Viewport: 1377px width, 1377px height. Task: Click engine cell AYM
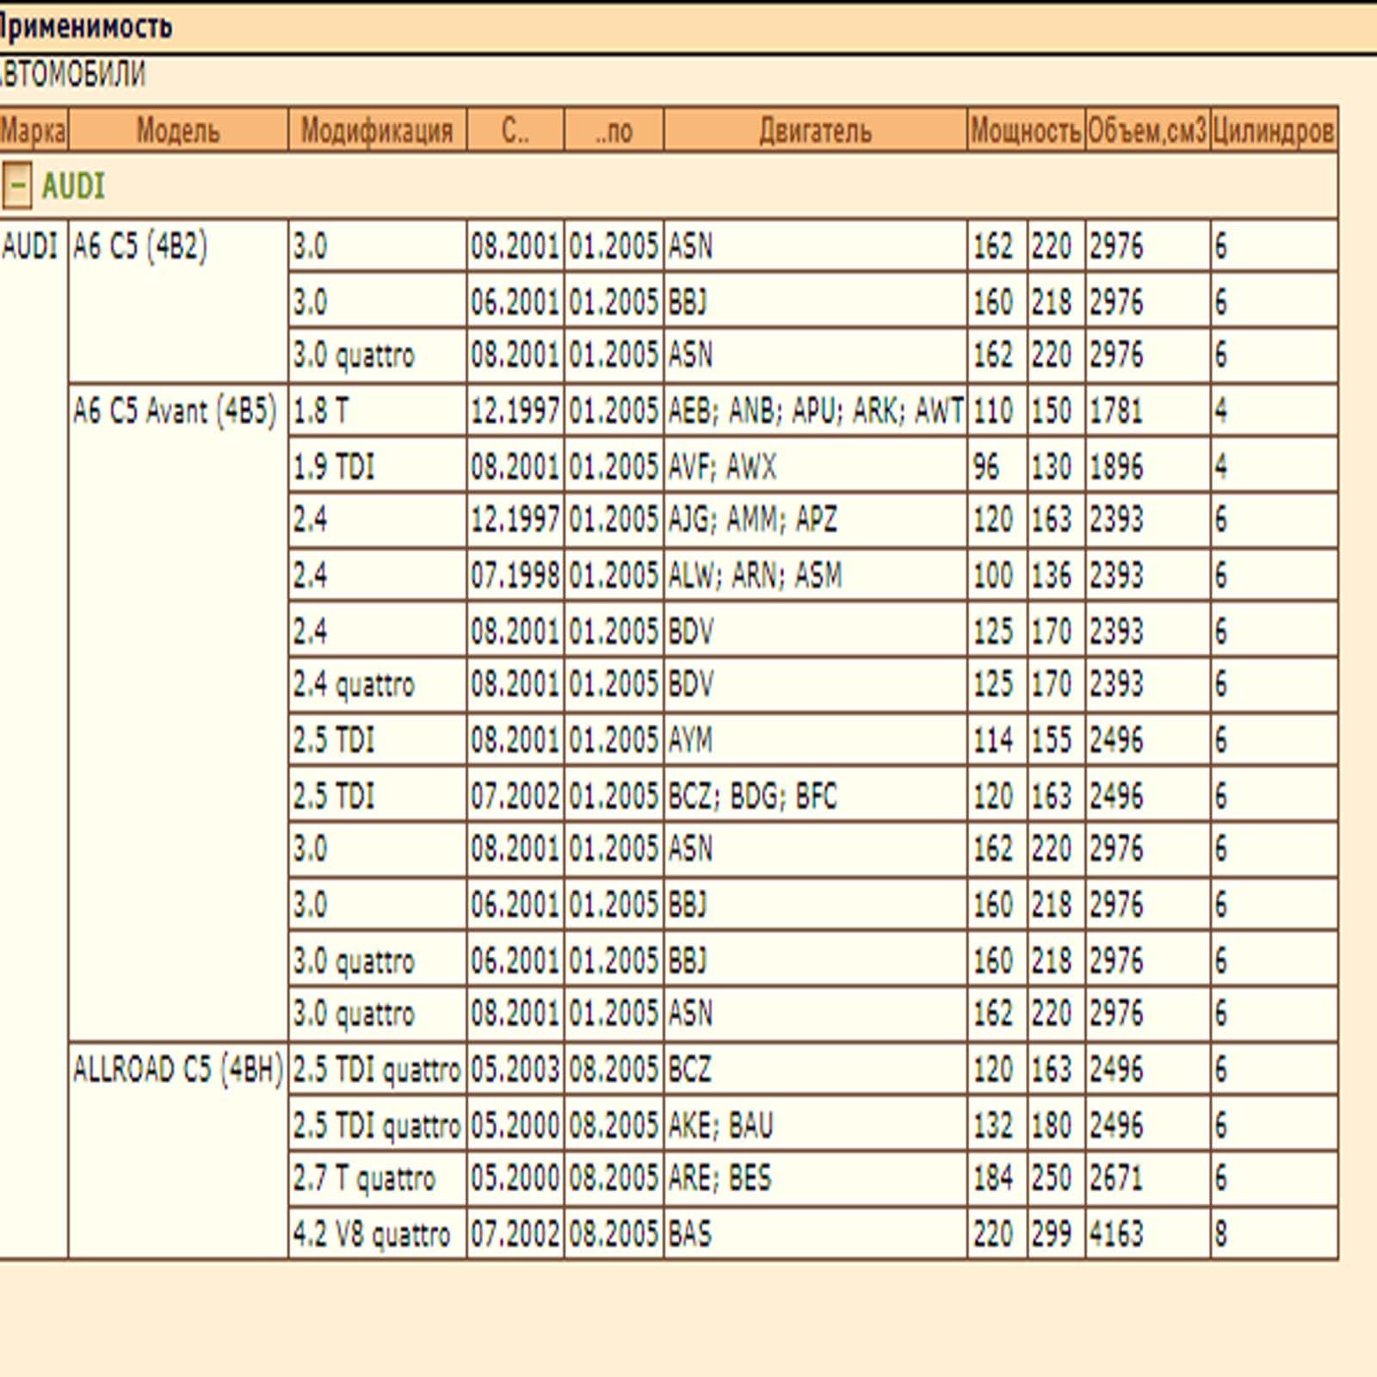click(x=815, y=739)
